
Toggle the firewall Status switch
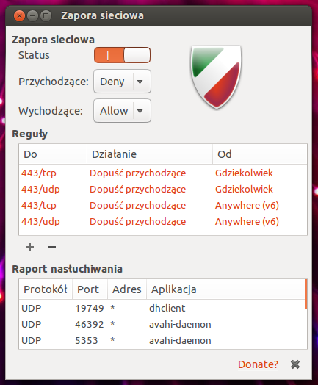(122, 55)
